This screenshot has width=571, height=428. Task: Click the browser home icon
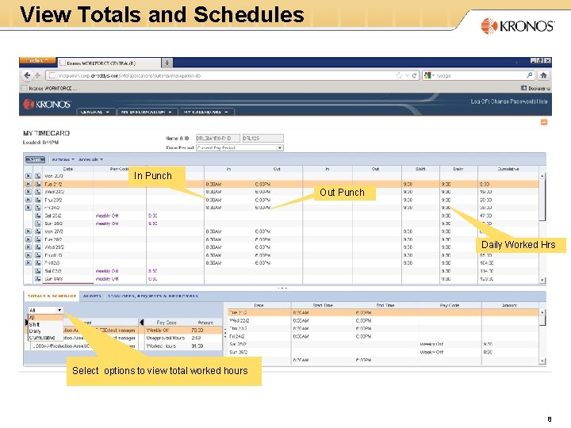pyautogui.click(x=543, y=75)
